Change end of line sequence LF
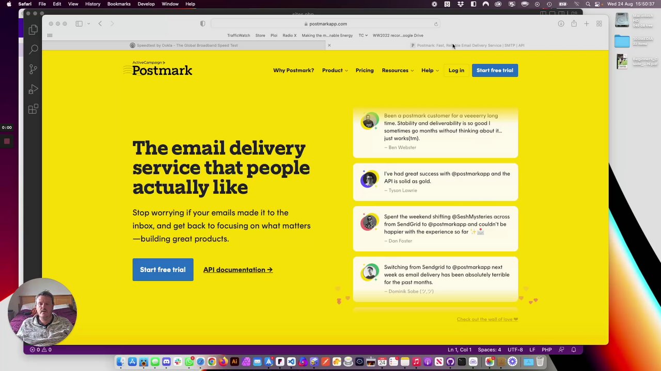 (532, 350)
